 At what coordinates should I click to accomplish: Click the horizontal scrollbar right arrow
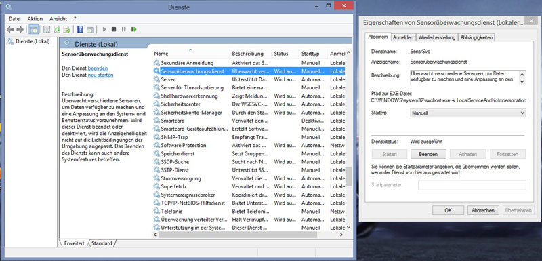click(x=341, y=235)
